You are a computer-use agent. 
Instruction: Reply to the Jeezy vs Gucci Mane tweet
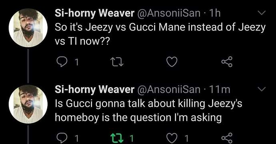coord(62,62)
